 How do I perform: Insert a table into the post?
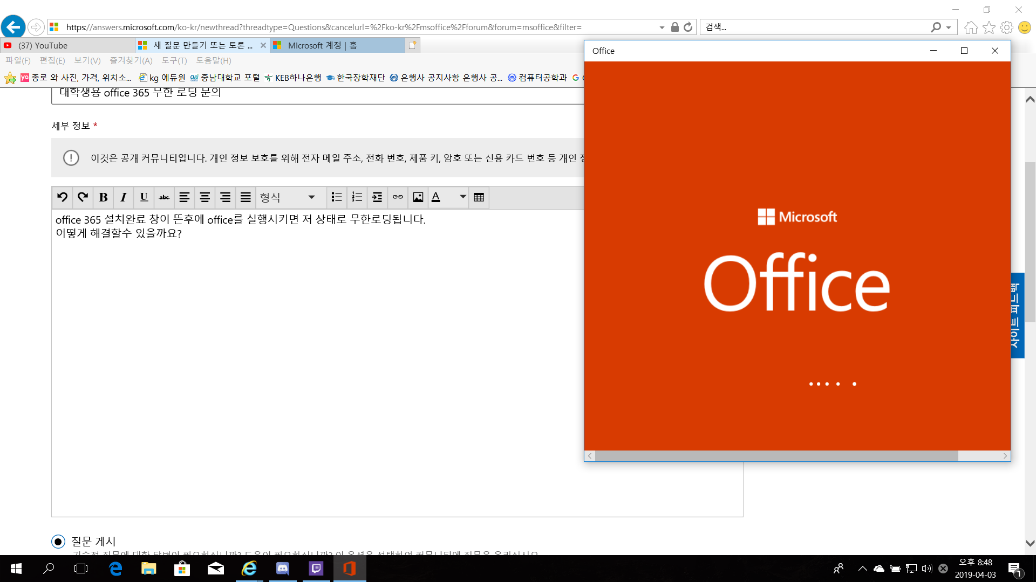coord(479,197)
